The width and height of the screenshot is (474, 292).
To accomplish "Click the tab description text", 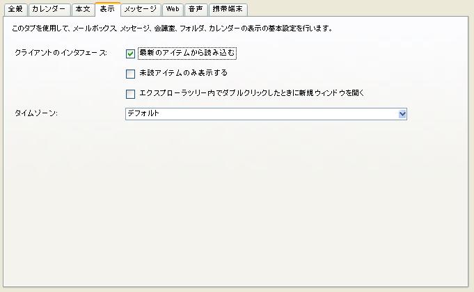I will tap(173, 29).
